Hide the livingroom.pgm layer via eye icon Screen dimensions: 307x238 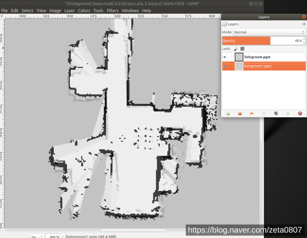[225, 57]
